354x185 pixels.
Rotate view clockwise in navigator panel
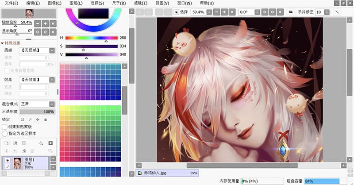45,32
